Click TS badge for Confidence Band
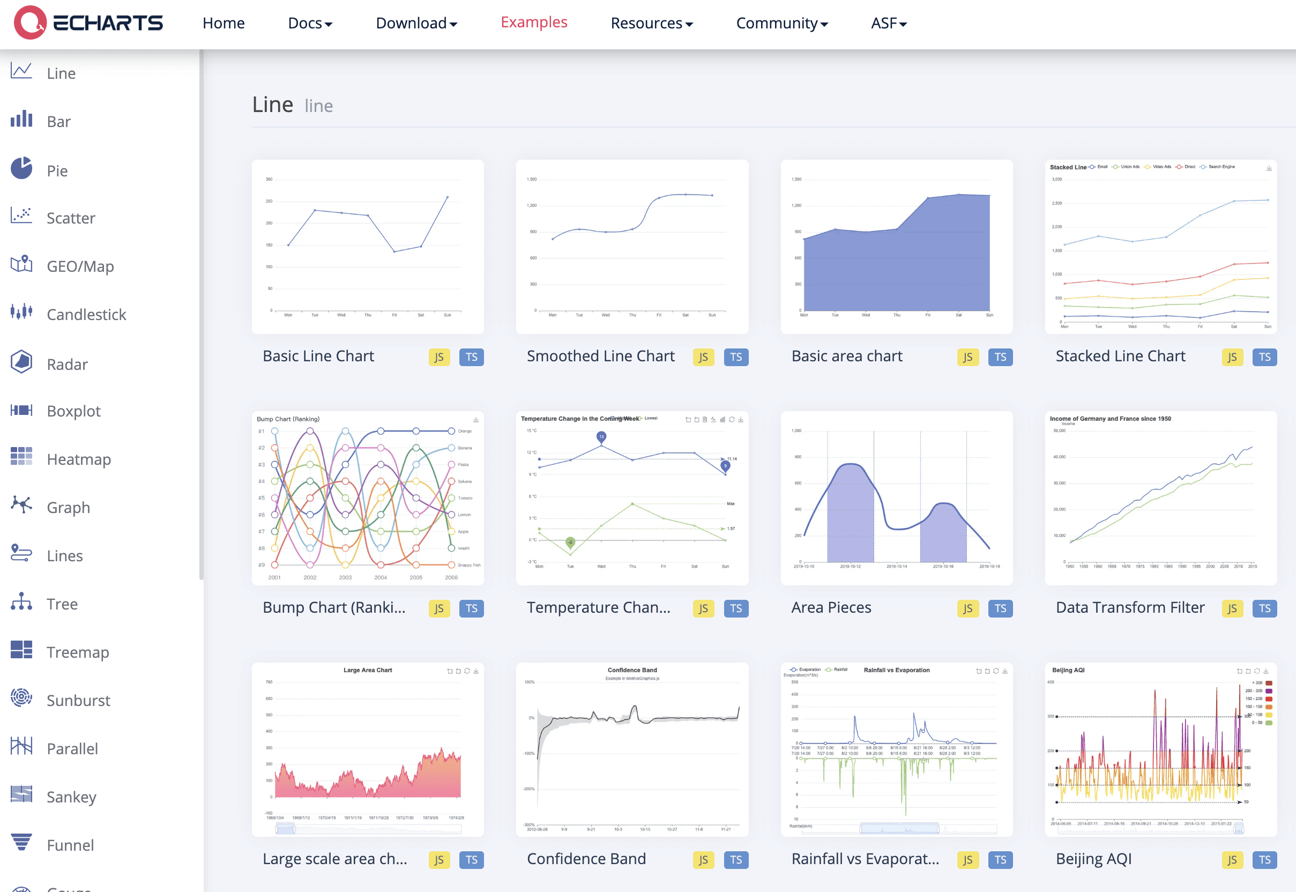Image resolution: width=1296 pixels, height=892 pixels. coord(736,860)
